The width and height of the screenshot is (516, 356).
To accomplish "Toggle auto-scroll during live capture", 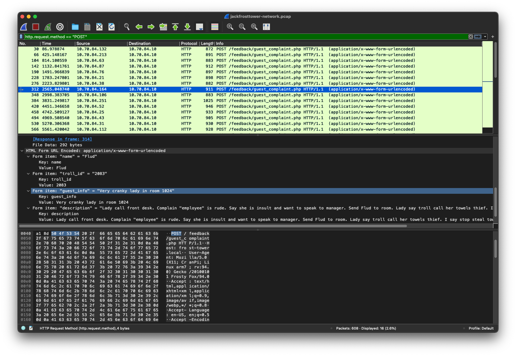I will coord(200,27).
